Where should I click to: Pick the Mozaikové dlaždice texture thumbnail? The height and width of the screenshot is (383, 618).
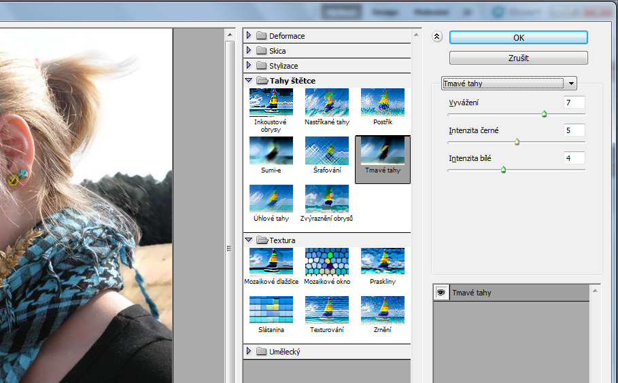(x=271, y=261)
